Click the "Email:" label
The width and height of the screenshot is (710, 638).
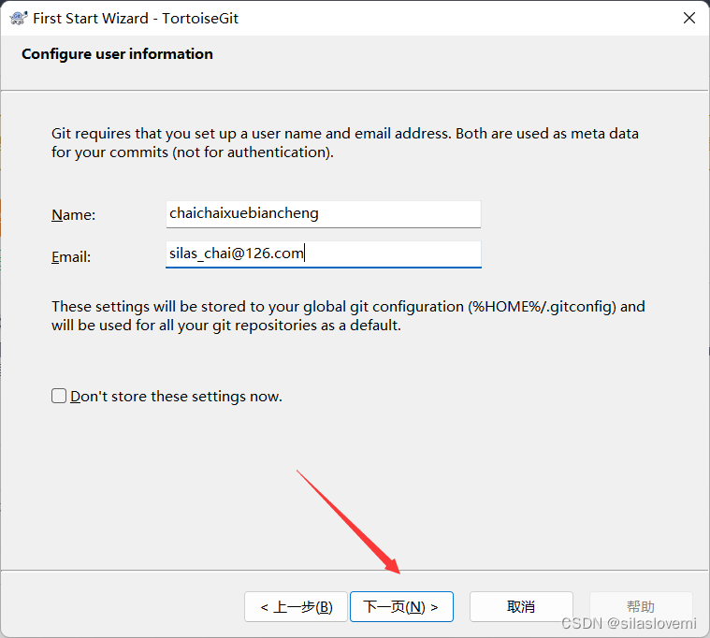(71, 256)
